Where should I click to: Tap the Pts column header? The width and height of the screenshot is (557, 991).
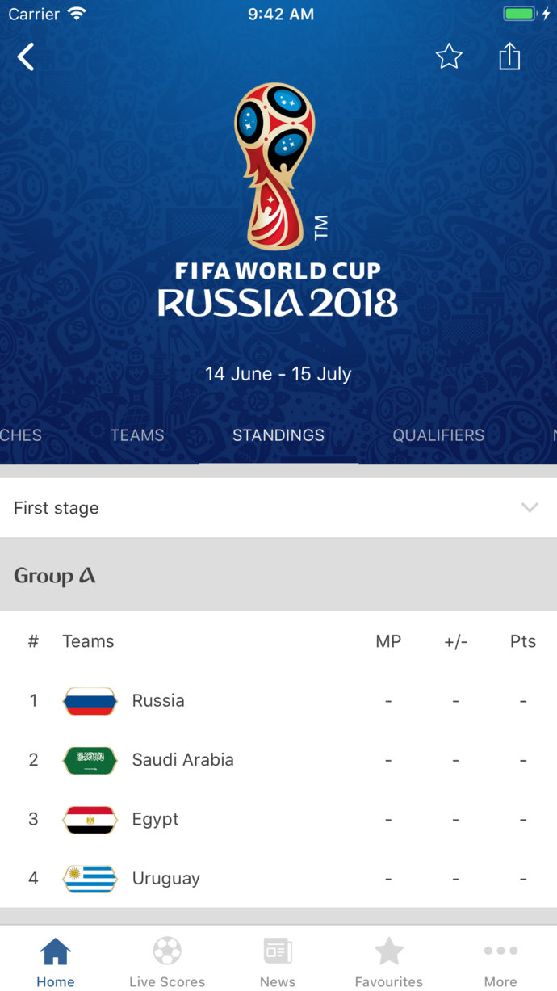523,641
